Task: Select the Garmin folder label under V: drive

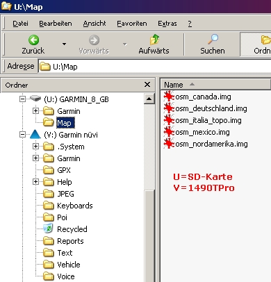Action: click(69, 158)
